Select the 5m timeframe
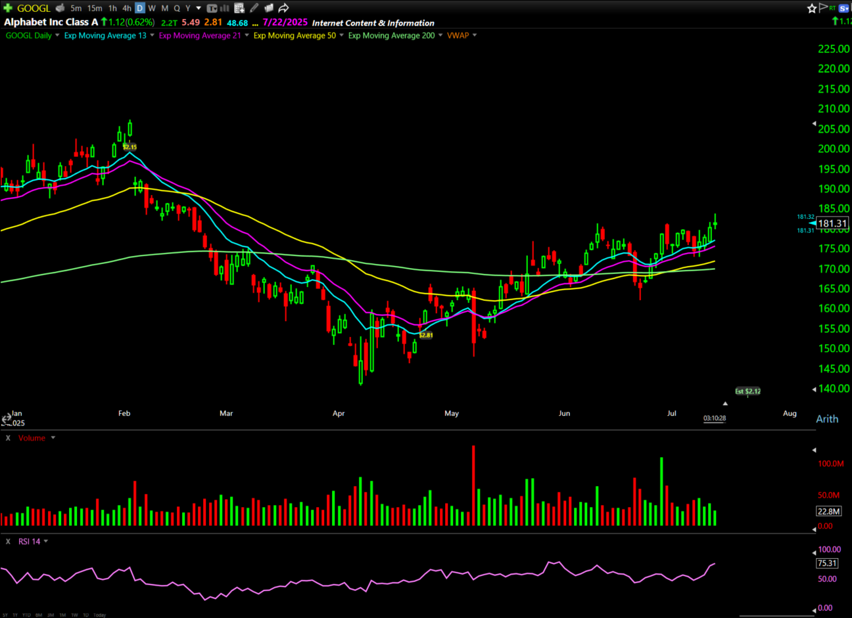This screenshot has width=852, height=618. (76, 8)
